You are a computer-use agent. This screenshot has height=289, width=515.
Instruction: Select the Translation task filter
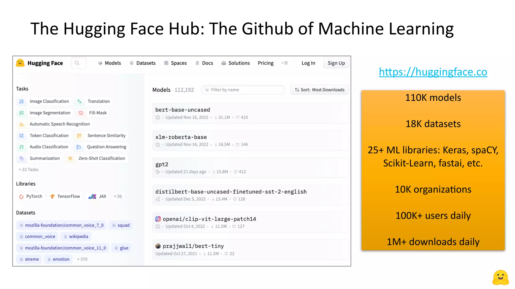tap(94, 101)
